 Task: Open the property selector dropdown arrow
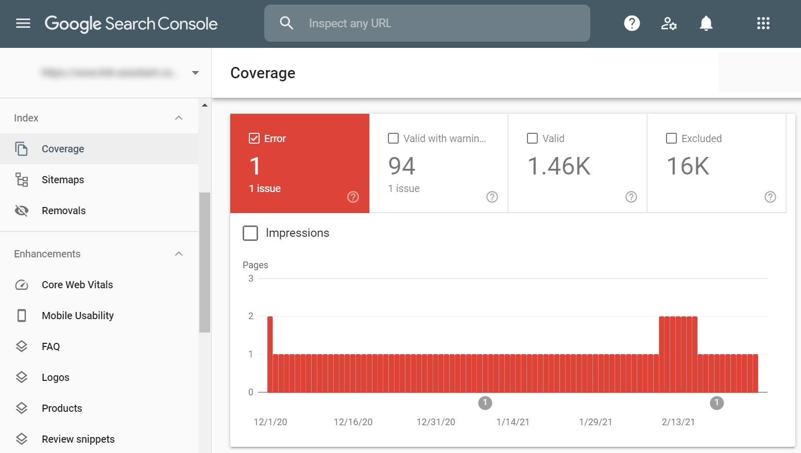coord(195,73)
